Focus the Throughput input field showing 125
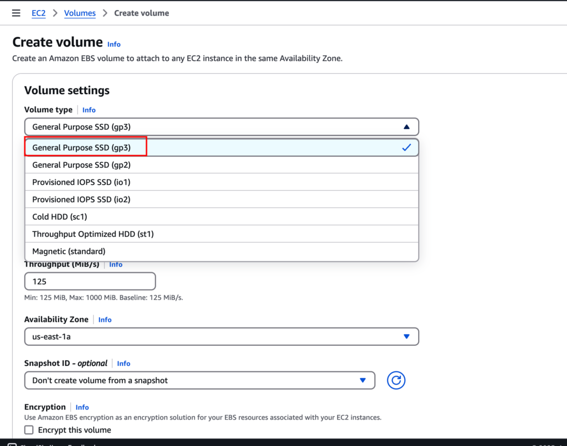This screenshot has width=567, height=446. click(90, 281)
